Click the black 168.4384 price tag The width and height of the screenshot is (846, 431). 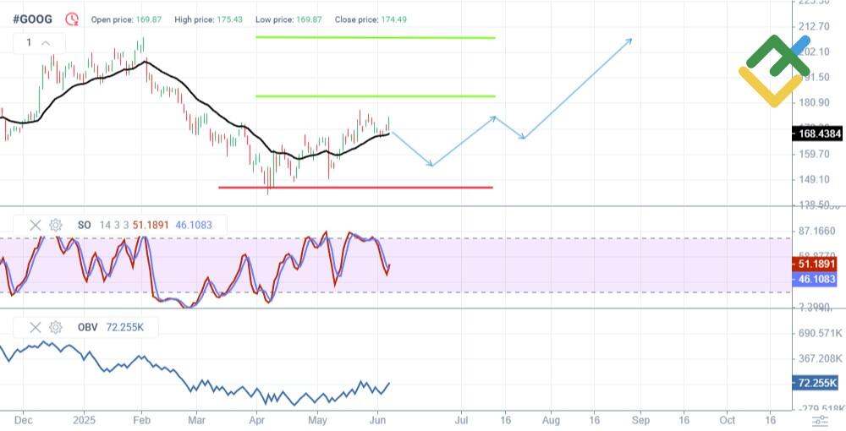(x=817, y=134)
